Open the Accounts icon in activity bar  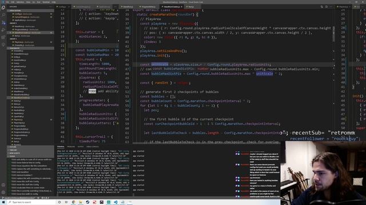3,185
